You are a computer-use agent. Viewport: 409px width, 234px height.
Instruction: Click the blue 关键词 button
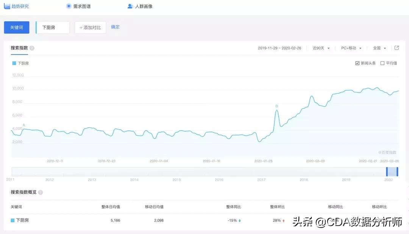click(x=16, y=27)
